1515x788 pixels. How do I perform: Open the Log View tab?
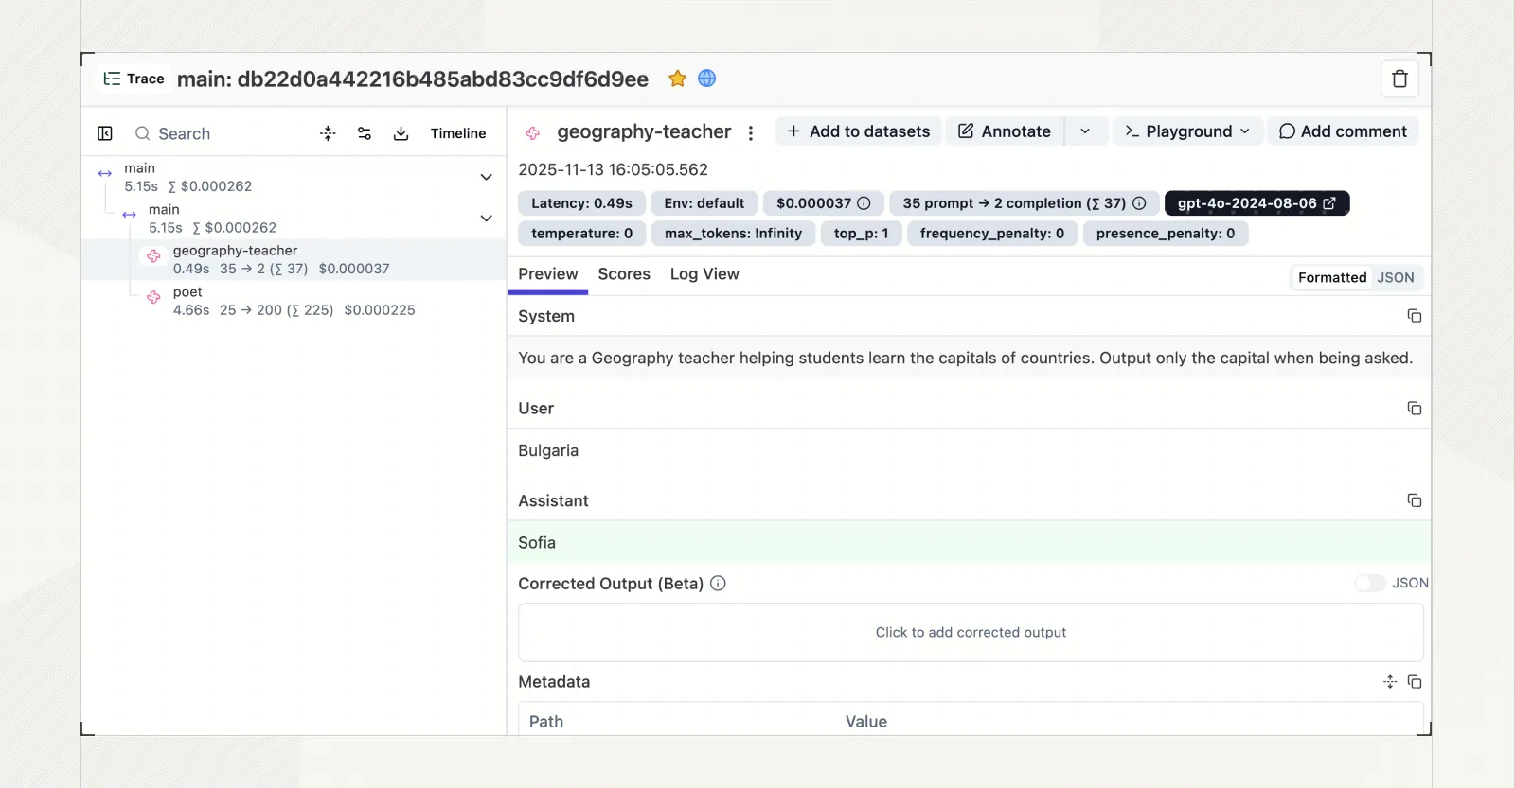point(704,274)
